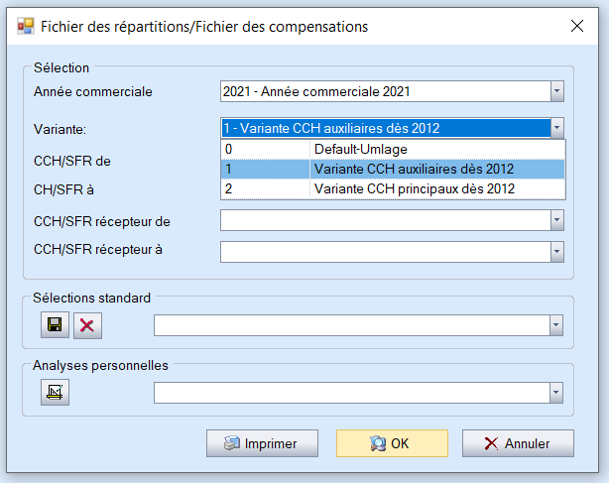Open the CCH/SFR récepteur de dropdown
The height and width of the screenshot is (483, 609).
tap(556, 219)
